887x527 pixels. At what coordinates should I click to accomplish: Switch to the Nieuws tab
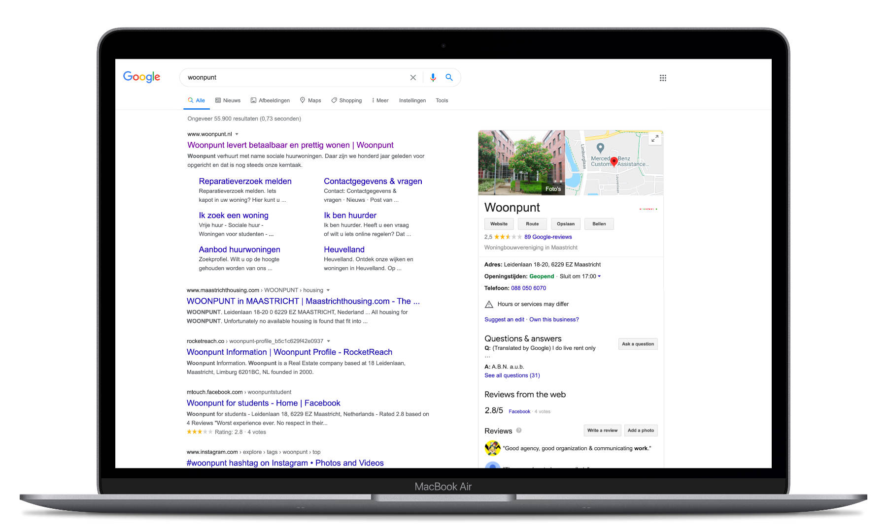[x=228, y=100]
